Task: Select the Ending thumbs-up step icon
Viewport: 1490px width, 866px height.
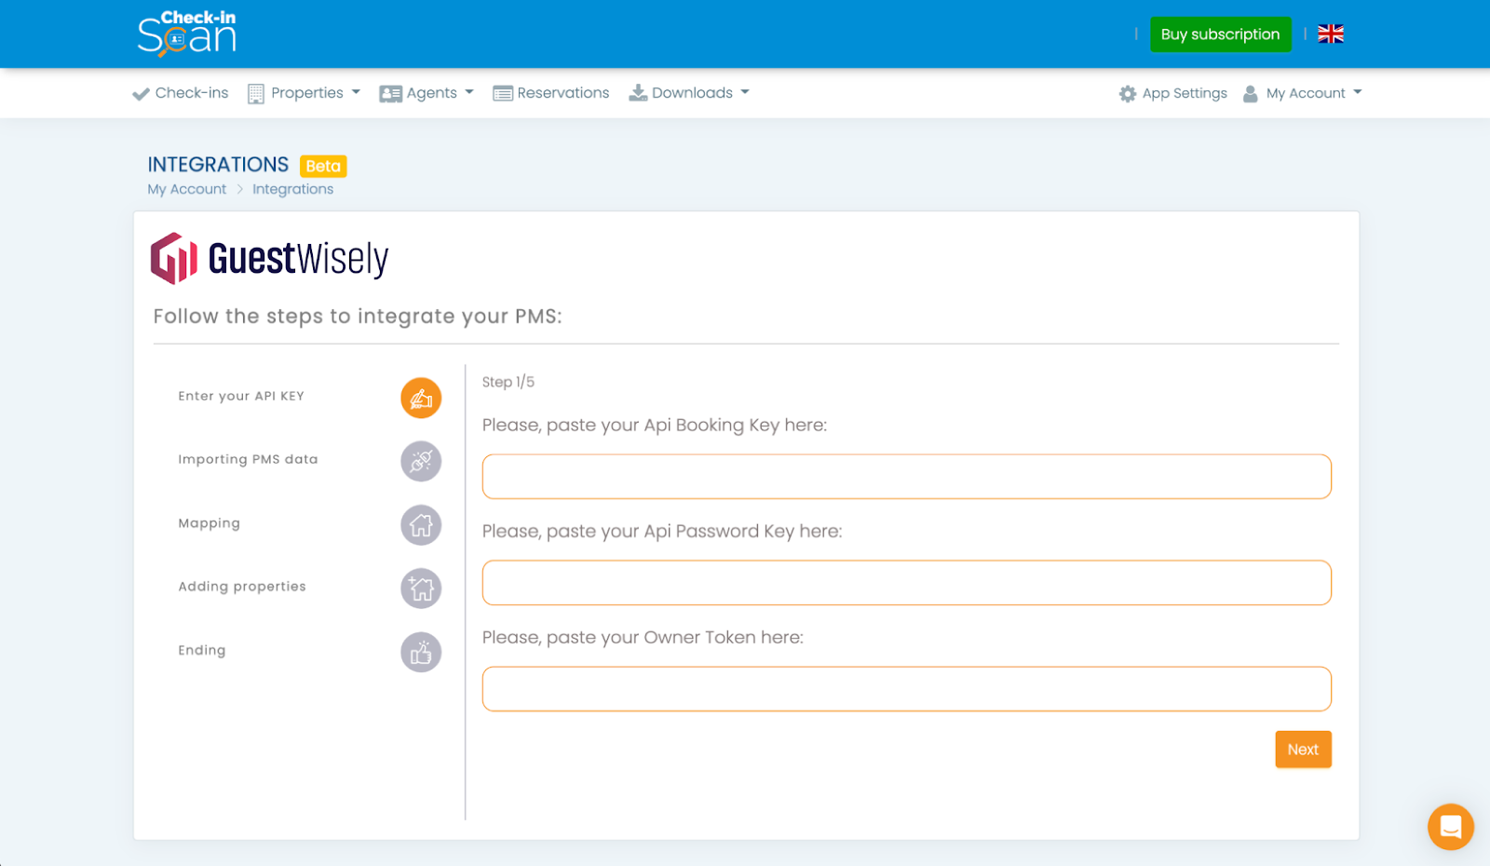Action: point(421,652)
